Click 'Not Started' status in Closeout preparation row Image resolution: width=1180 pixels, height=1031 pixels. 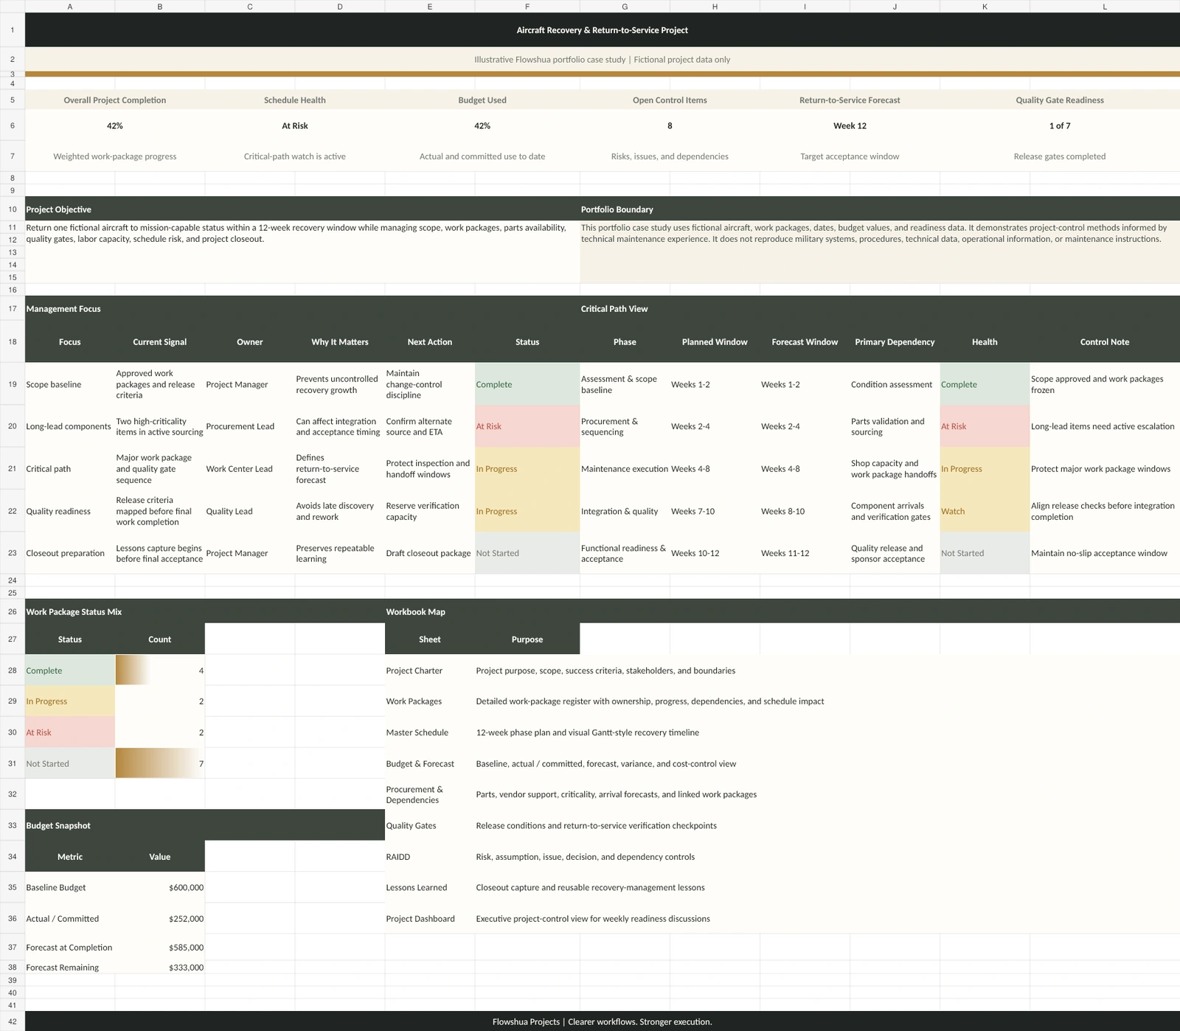527,553
